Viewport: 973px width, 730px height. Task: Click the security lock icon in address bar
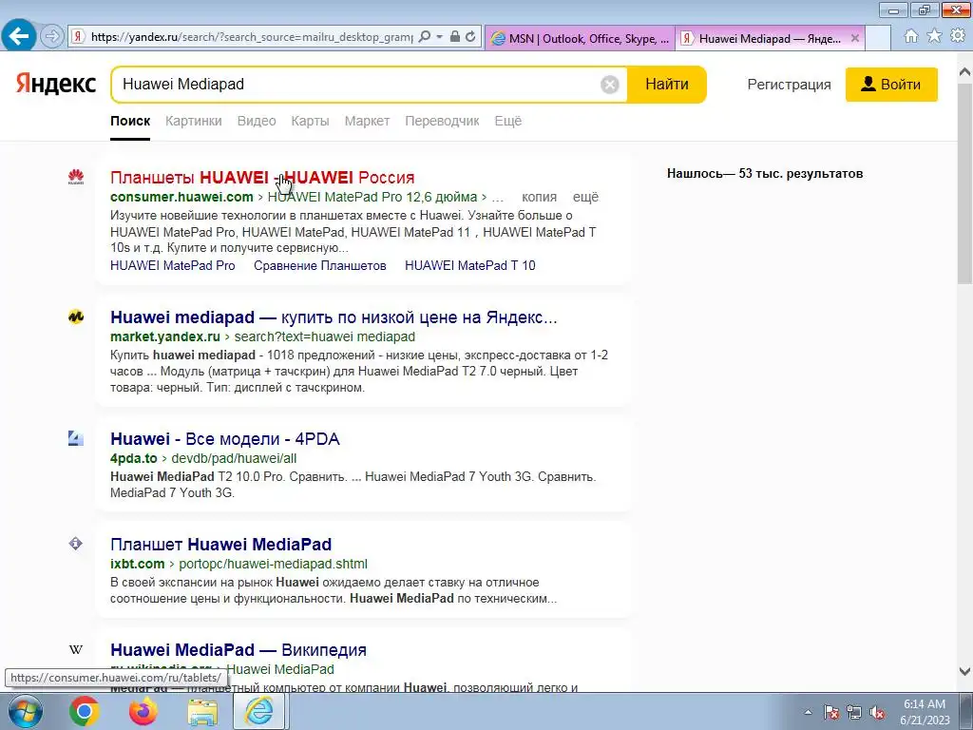[x=455, y=37]
